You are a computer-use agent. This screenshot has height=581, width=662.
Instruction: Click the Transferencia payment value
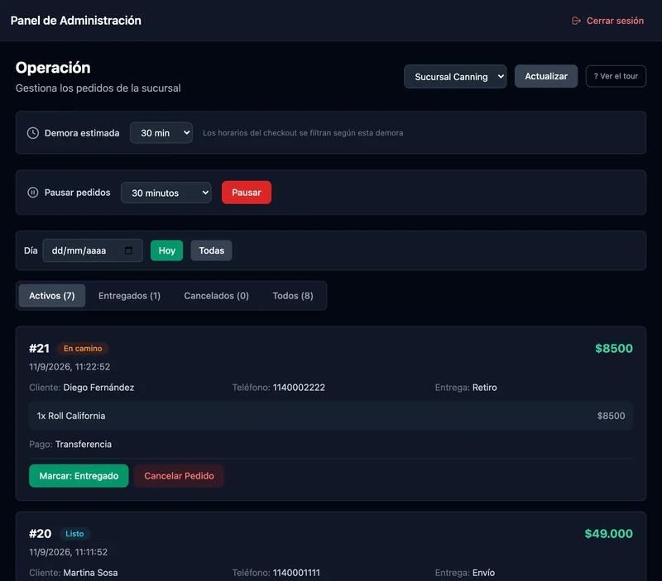pyautogui.click(x=84, y=444)
